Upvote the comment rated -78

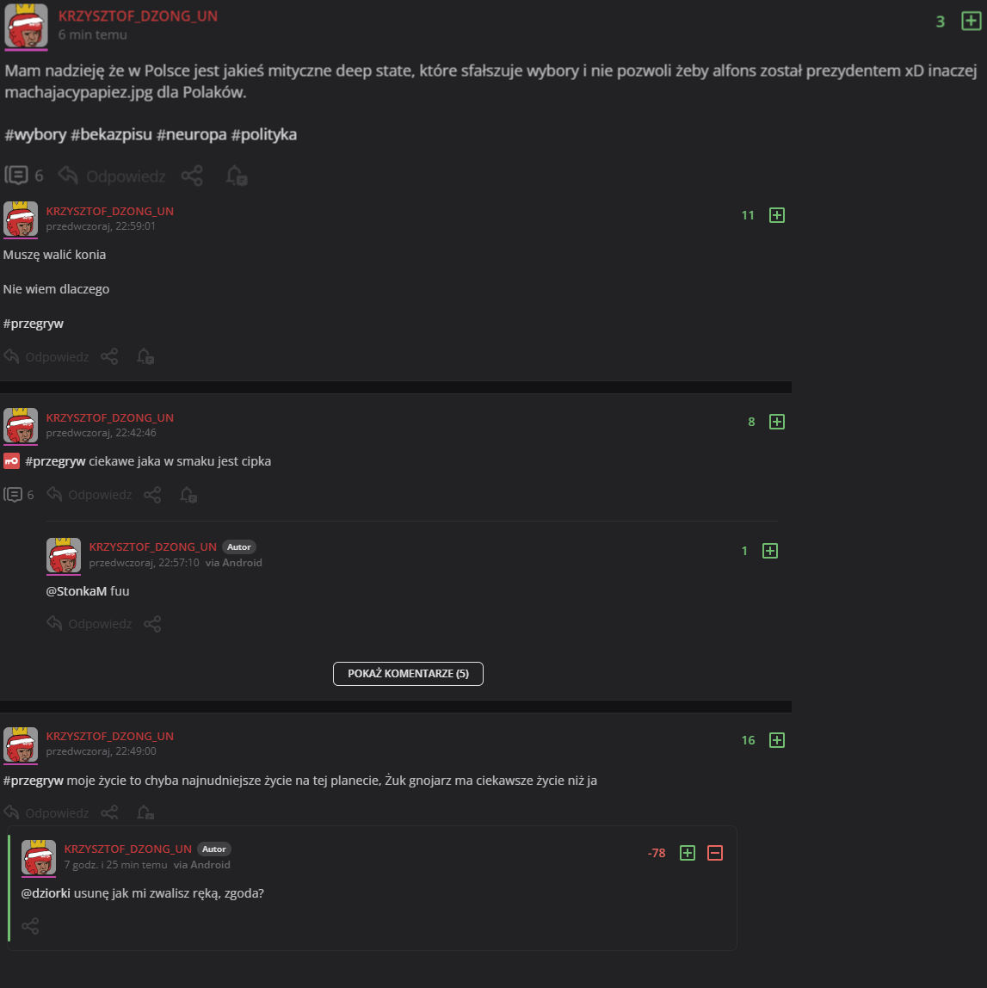688,853
